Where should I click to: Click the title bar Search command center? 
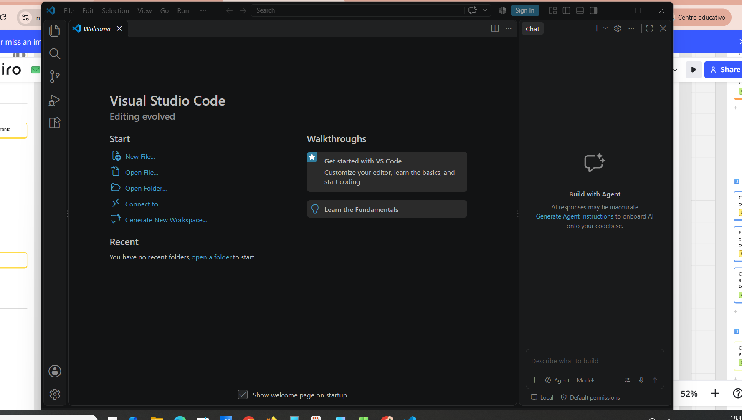[x=357, y=10]
